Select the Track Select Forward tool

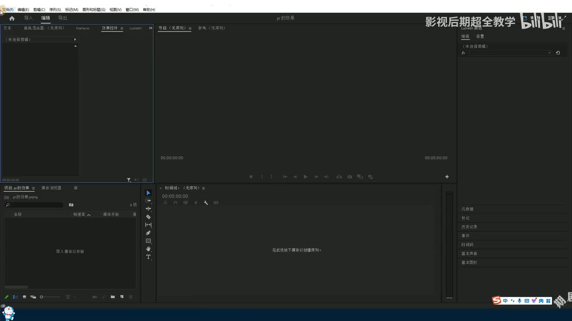(148, 201)
